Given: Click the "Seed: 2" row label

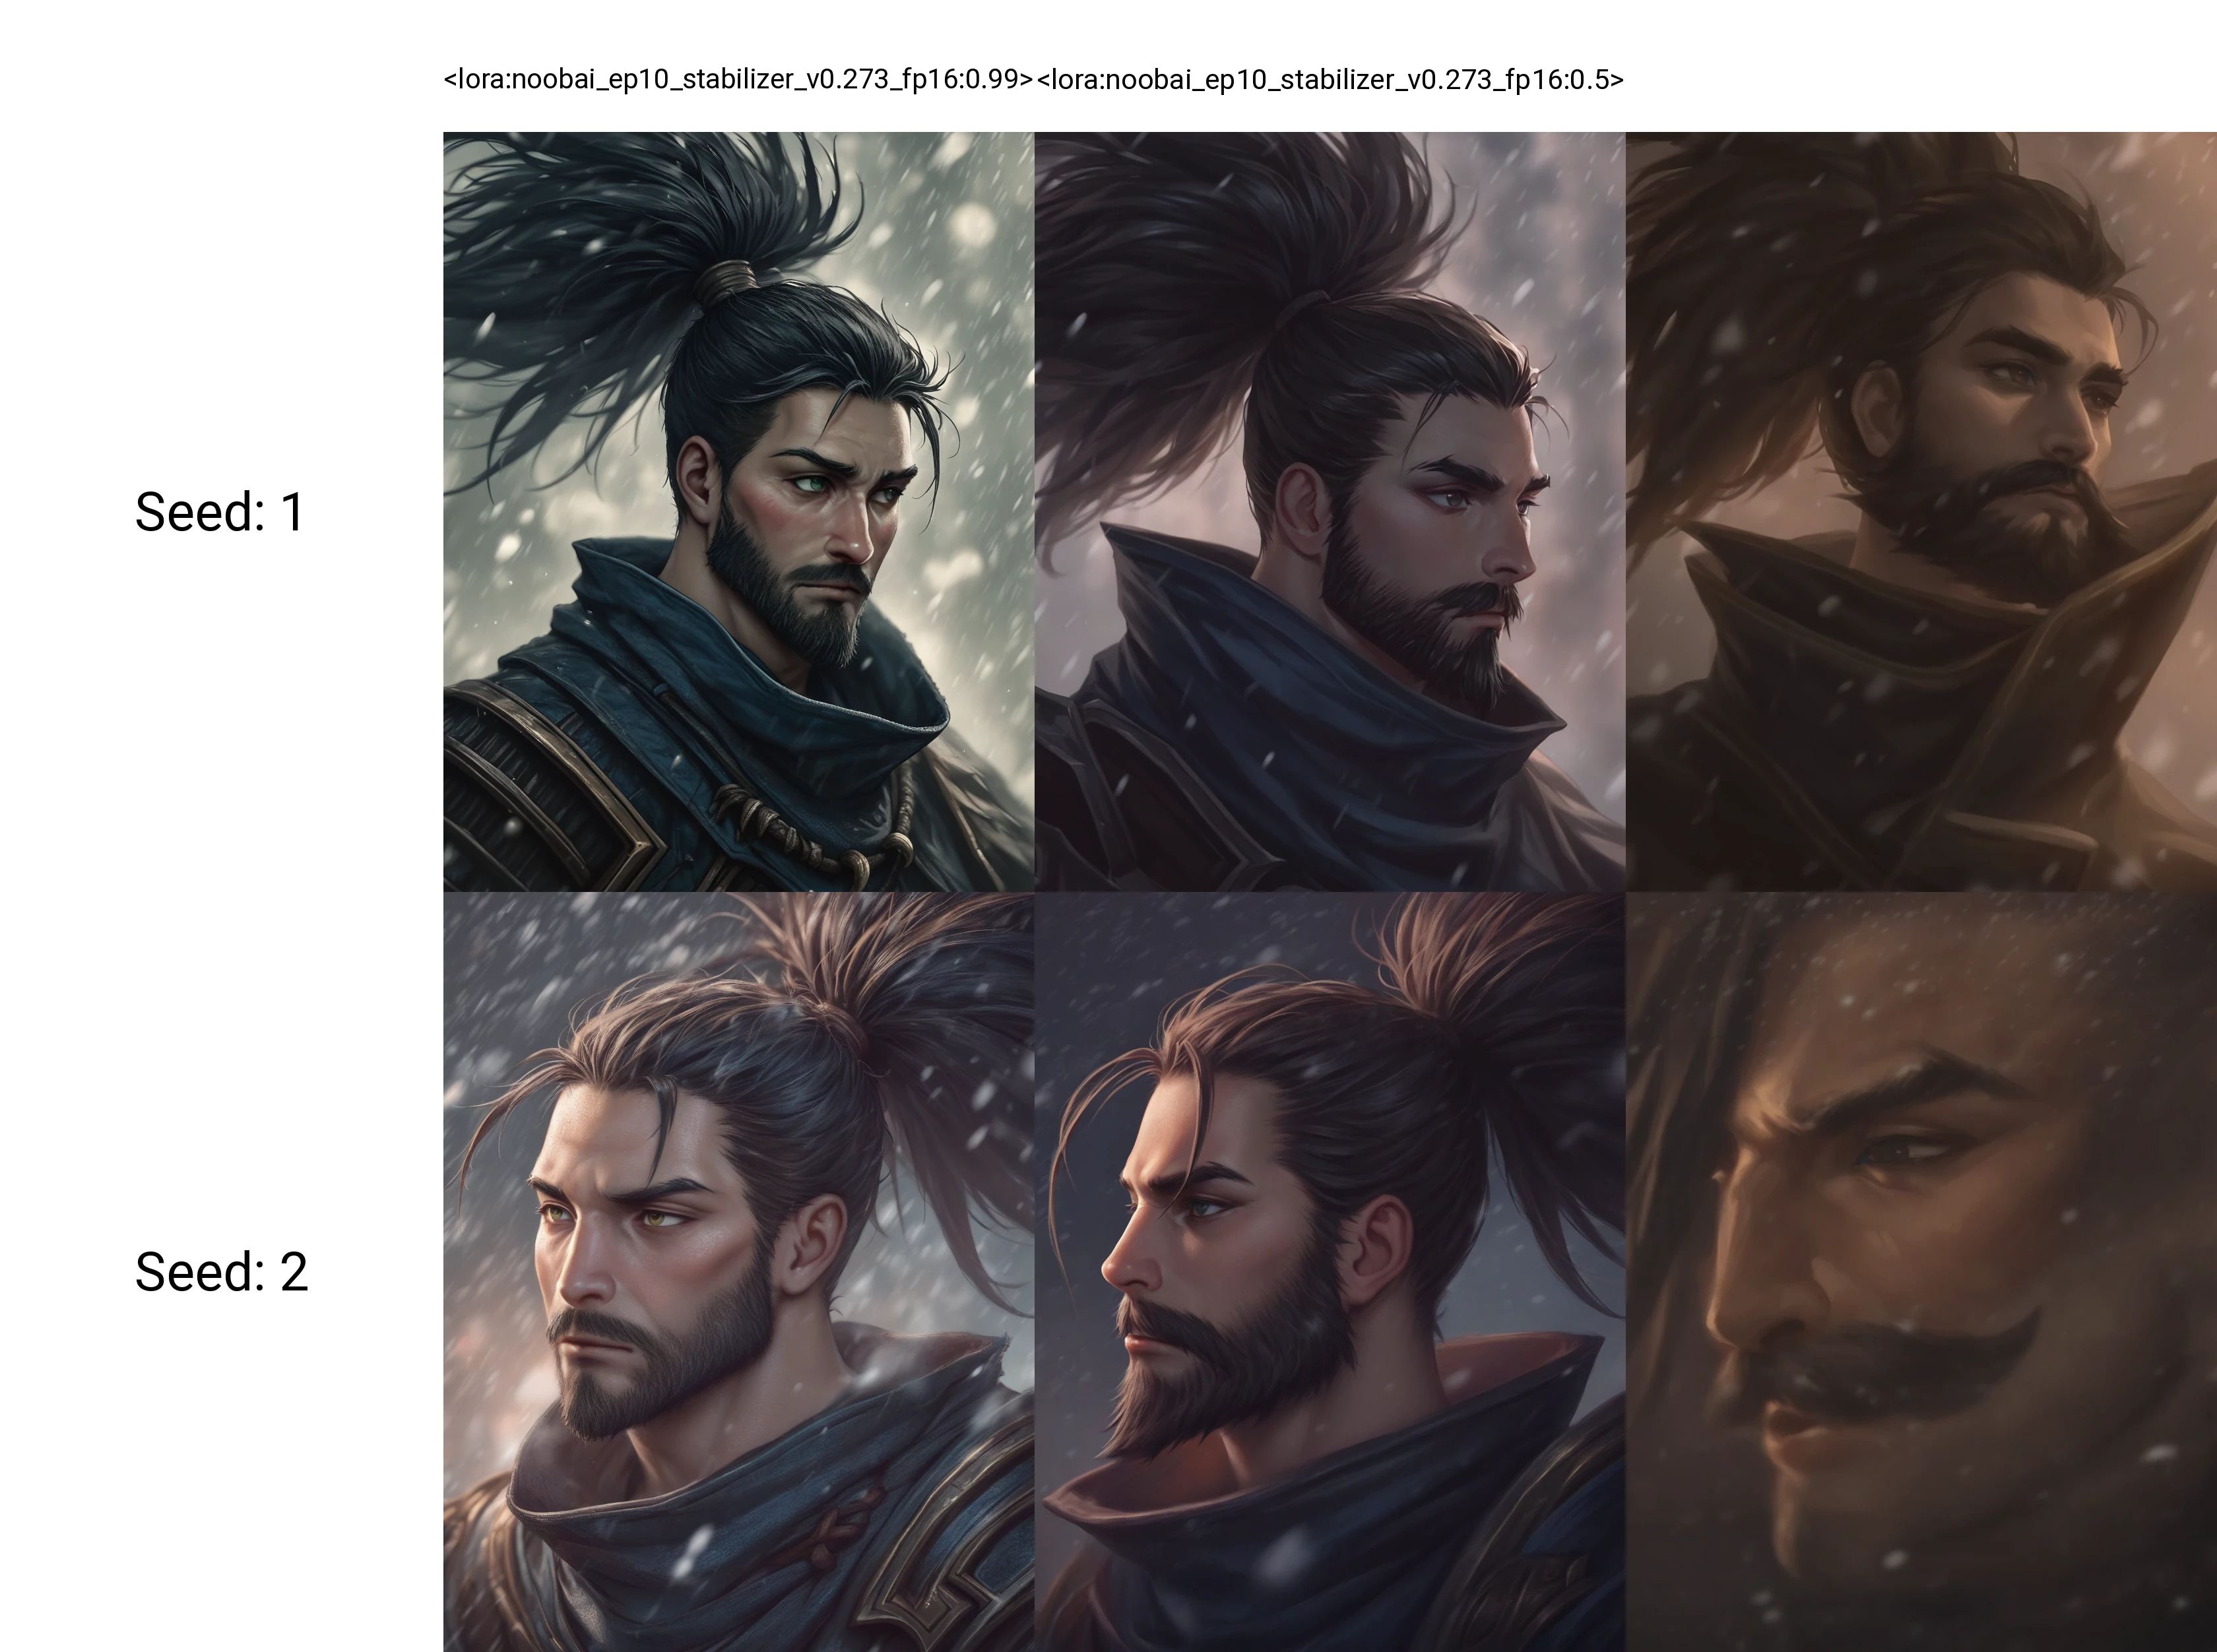Looking at the screenshot, I should click(x=221, y=1272).
